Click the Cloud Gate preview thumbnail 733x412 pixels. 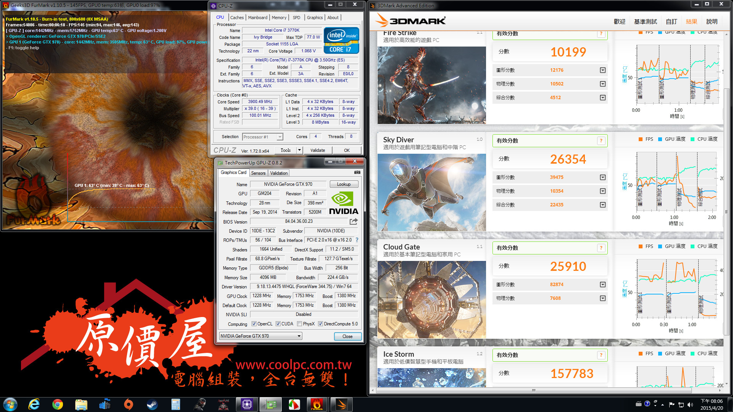[431, 299]
